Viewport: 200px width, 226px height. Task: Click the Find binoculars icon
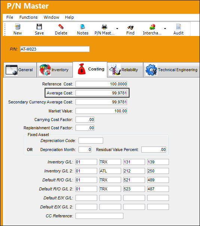[130, 27]
